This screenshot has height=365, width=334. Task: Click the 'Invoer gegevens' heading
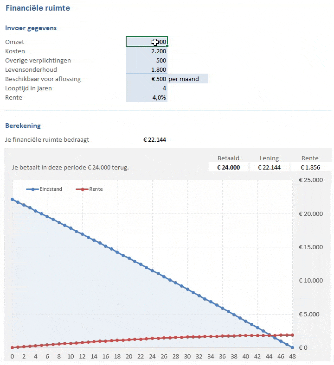click(x=31, y=28)
